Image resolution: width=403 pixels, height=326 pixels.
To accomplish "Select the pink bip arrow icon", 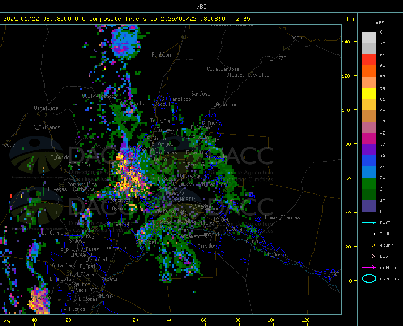I will (369, 256).
